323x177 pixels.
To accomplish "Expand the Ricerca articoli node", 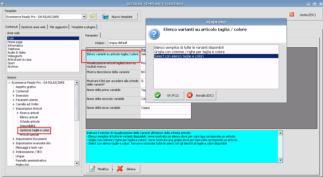I will pos(17,113).
